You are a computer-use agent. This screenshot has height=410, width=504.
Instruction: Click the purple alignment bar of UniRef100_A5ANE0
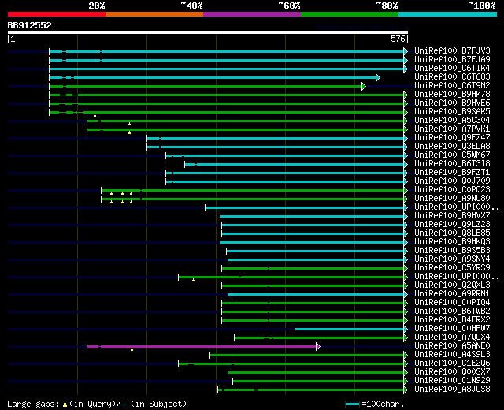pos(202,347)
